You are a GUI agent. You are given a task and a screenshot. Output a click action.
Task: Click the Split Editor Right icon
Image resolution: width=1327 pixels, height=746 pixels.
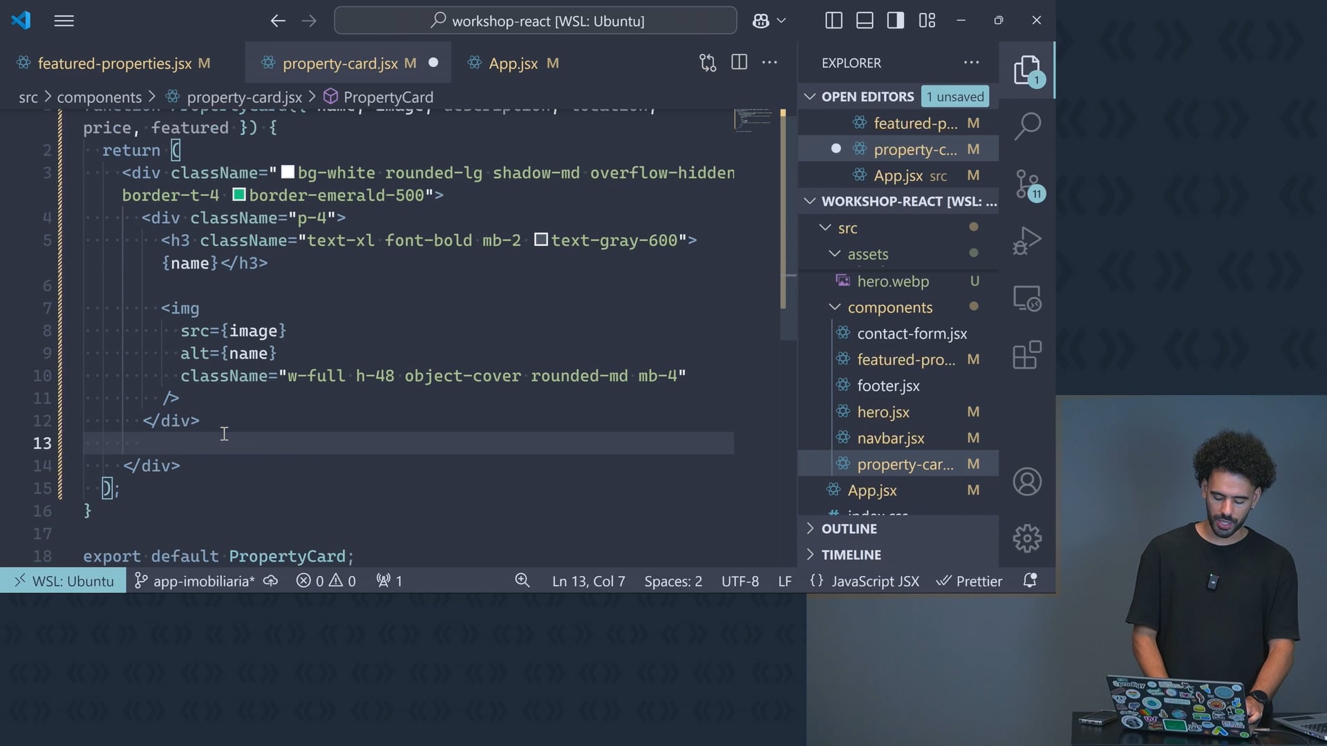(x=739, y=63)
